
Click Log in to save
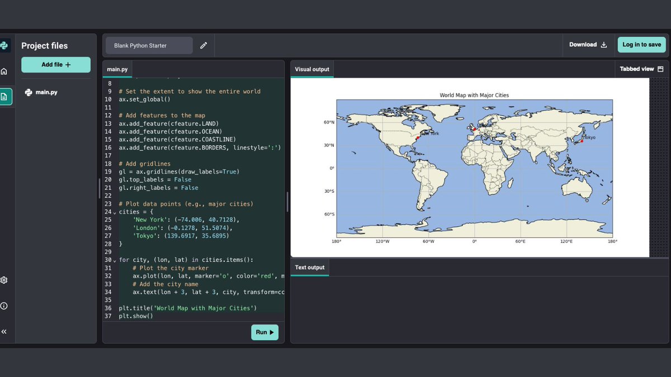point(641,44)
